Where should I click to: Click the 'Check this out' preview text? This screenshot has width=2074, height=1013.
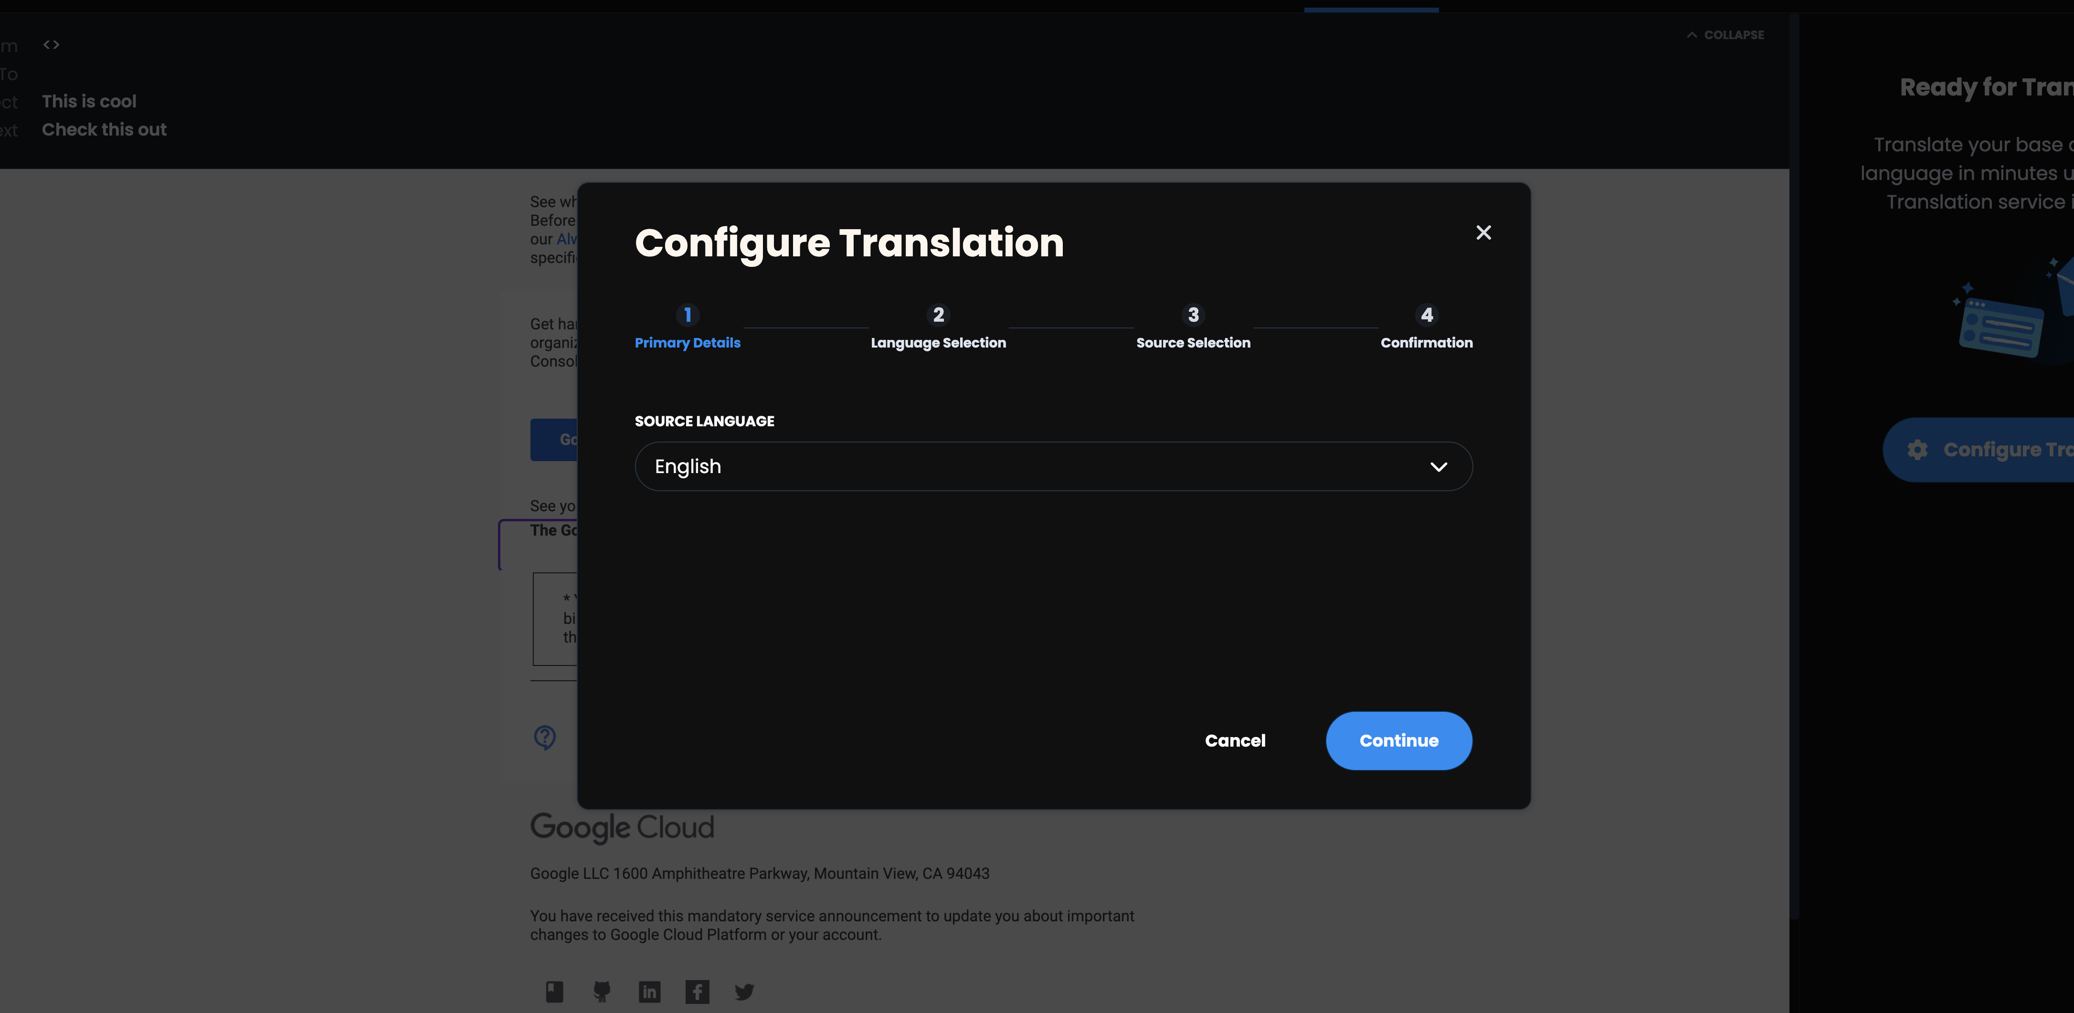click(104, 130)
